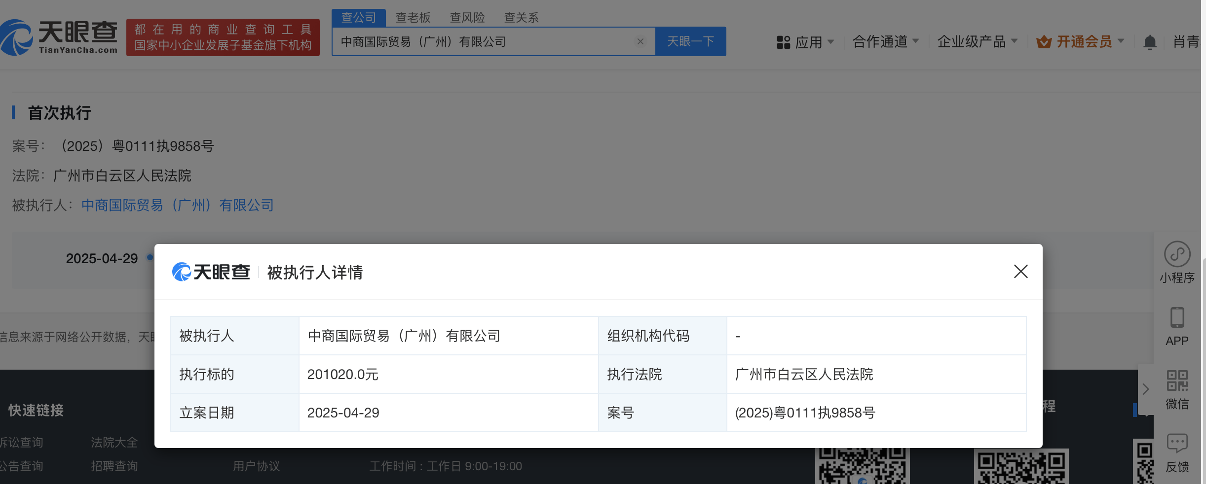Click the 快速链接 footer heading
Image resolution: width=1206 pixels, height=484 pixels.
click(x=36, y=410)
